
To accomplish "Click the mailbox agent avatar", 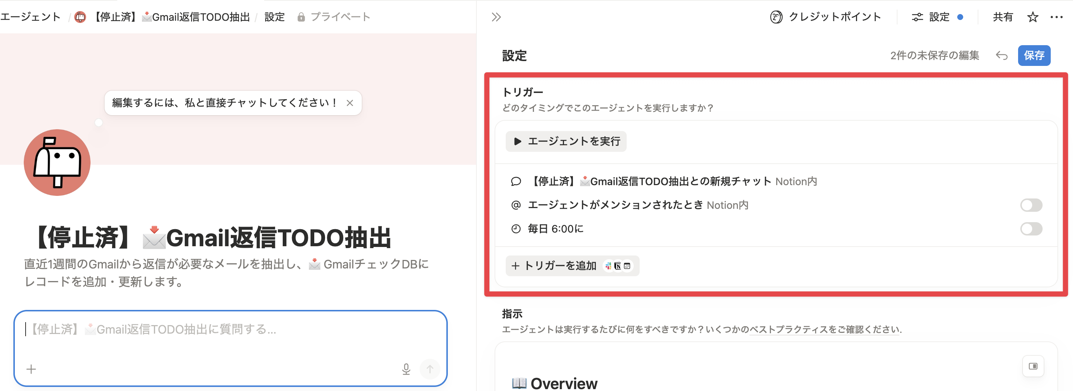I will [57, 163].
